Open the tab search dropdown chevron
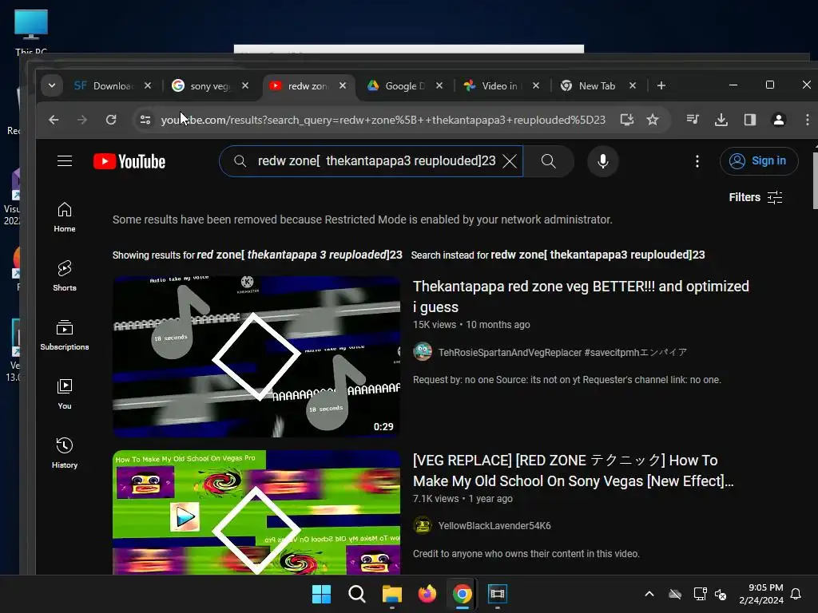Viewport: 818px width, 613px height. point(52,85)
